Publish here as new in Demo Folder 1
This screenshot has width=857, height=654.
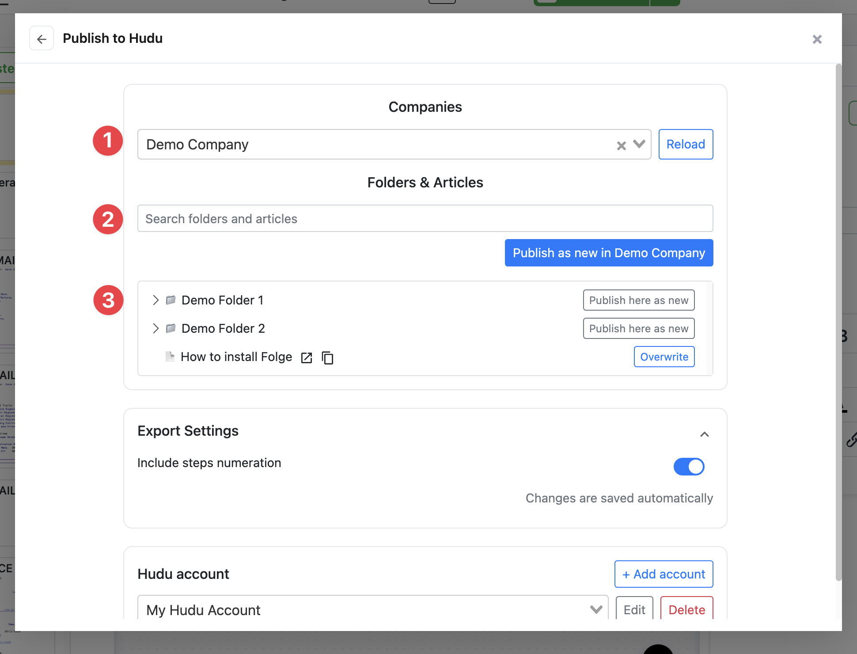click(638, 300)
